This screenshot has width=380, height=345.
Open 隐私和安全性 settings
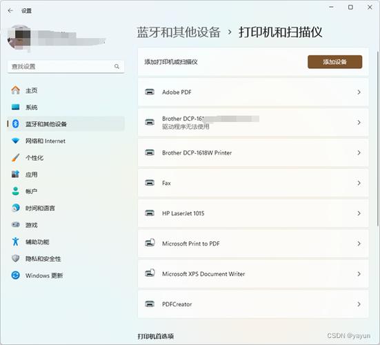coord(66,259)
